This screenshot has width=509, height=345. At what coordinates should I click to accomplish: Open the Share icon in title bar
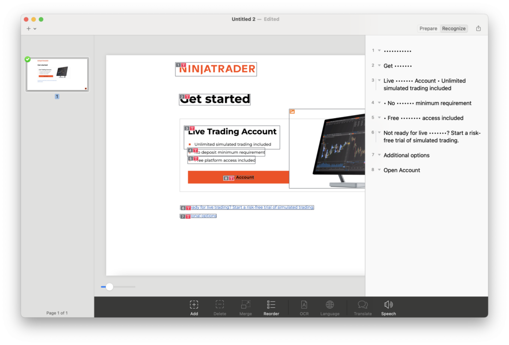pos(478,28)
